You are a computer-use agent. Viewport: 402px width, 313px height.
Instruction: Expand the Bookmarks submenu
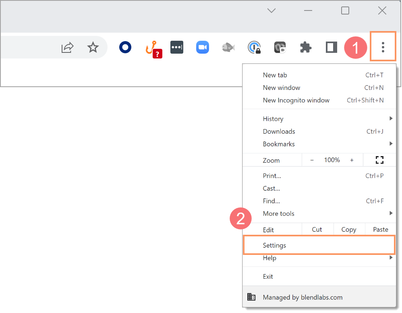point(319,144)
